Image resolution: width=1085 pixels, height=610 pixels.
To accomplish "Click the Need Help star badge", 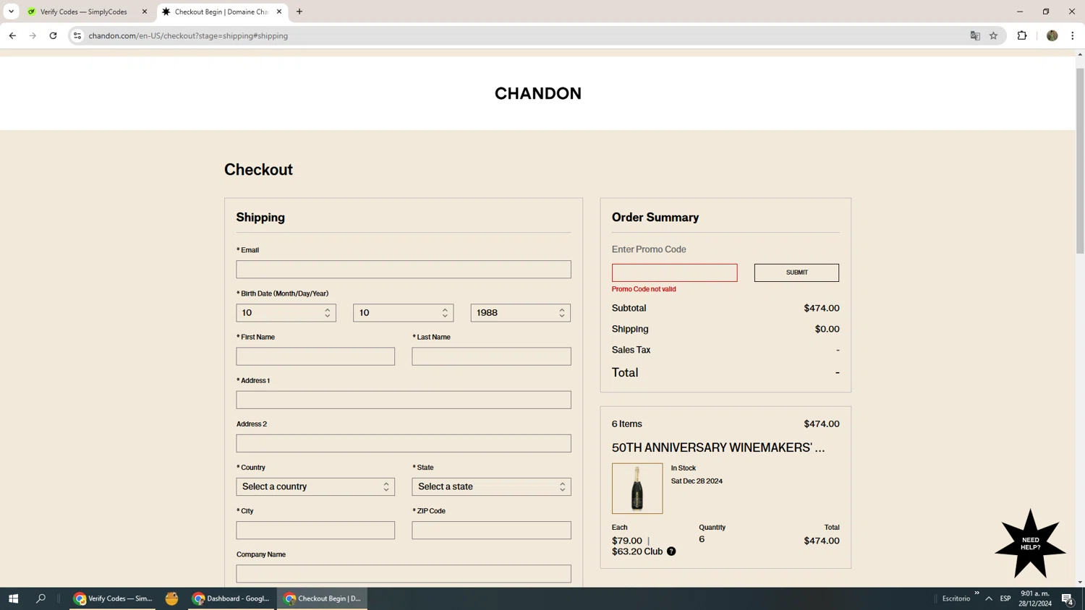I will pyautogui.click(x=1030, y=544).
